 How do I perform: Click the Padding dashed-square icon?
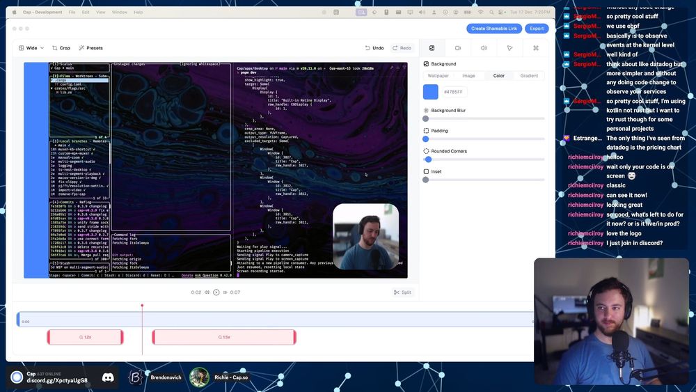pos(426,131)
